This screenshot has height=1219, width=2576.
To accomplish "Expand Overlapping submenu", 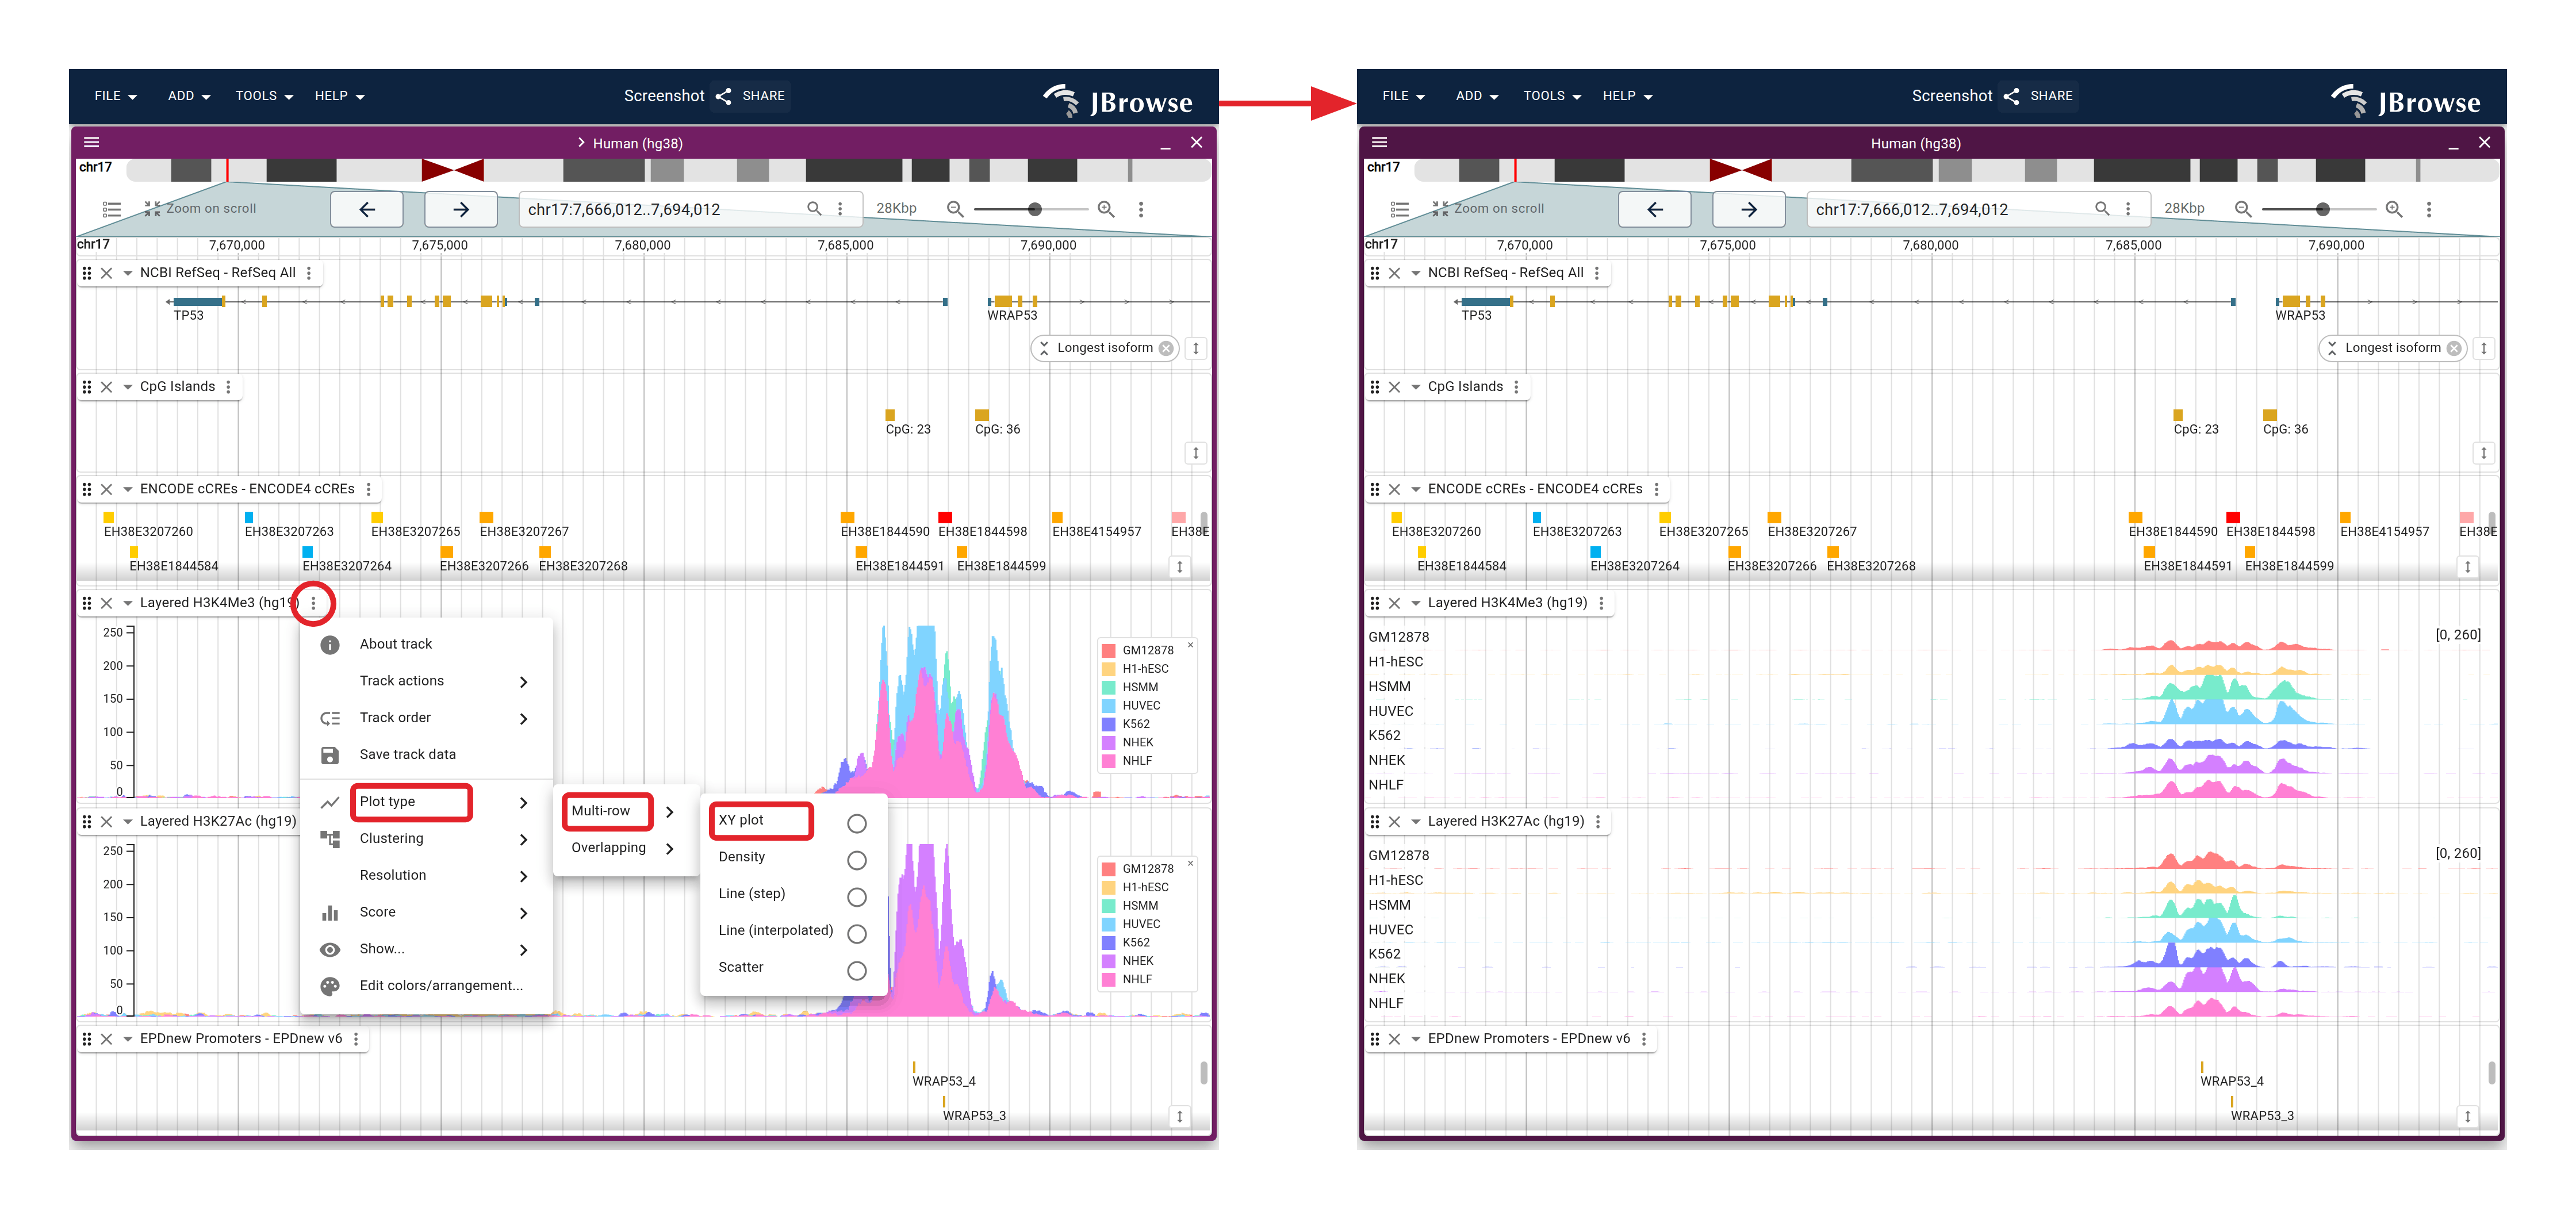I will coord(625,848).
